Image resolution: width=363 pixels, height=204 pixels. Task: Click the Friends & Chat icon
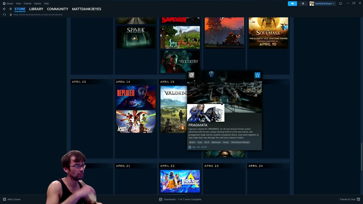[358, 199]
